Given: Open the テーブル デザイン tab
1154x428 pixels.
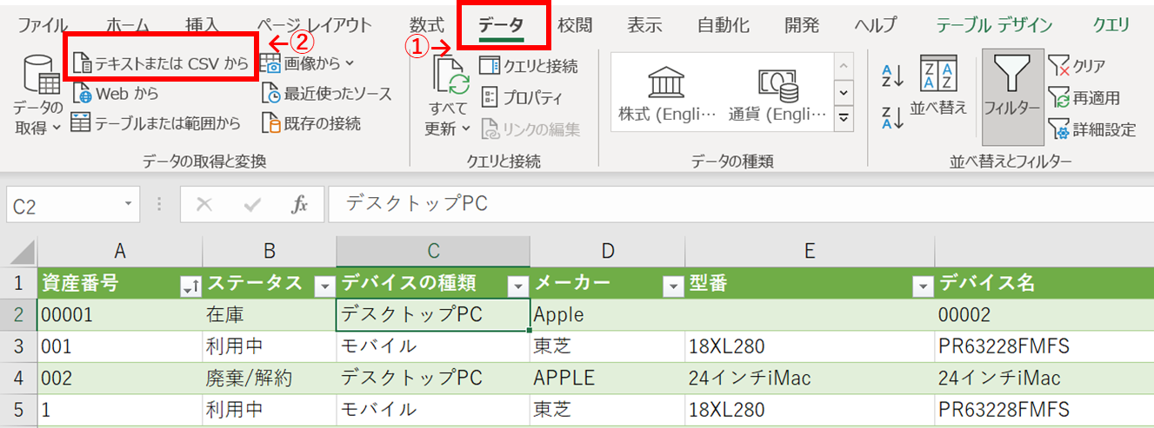Looking at the screenshot, I should click(994, 25).
